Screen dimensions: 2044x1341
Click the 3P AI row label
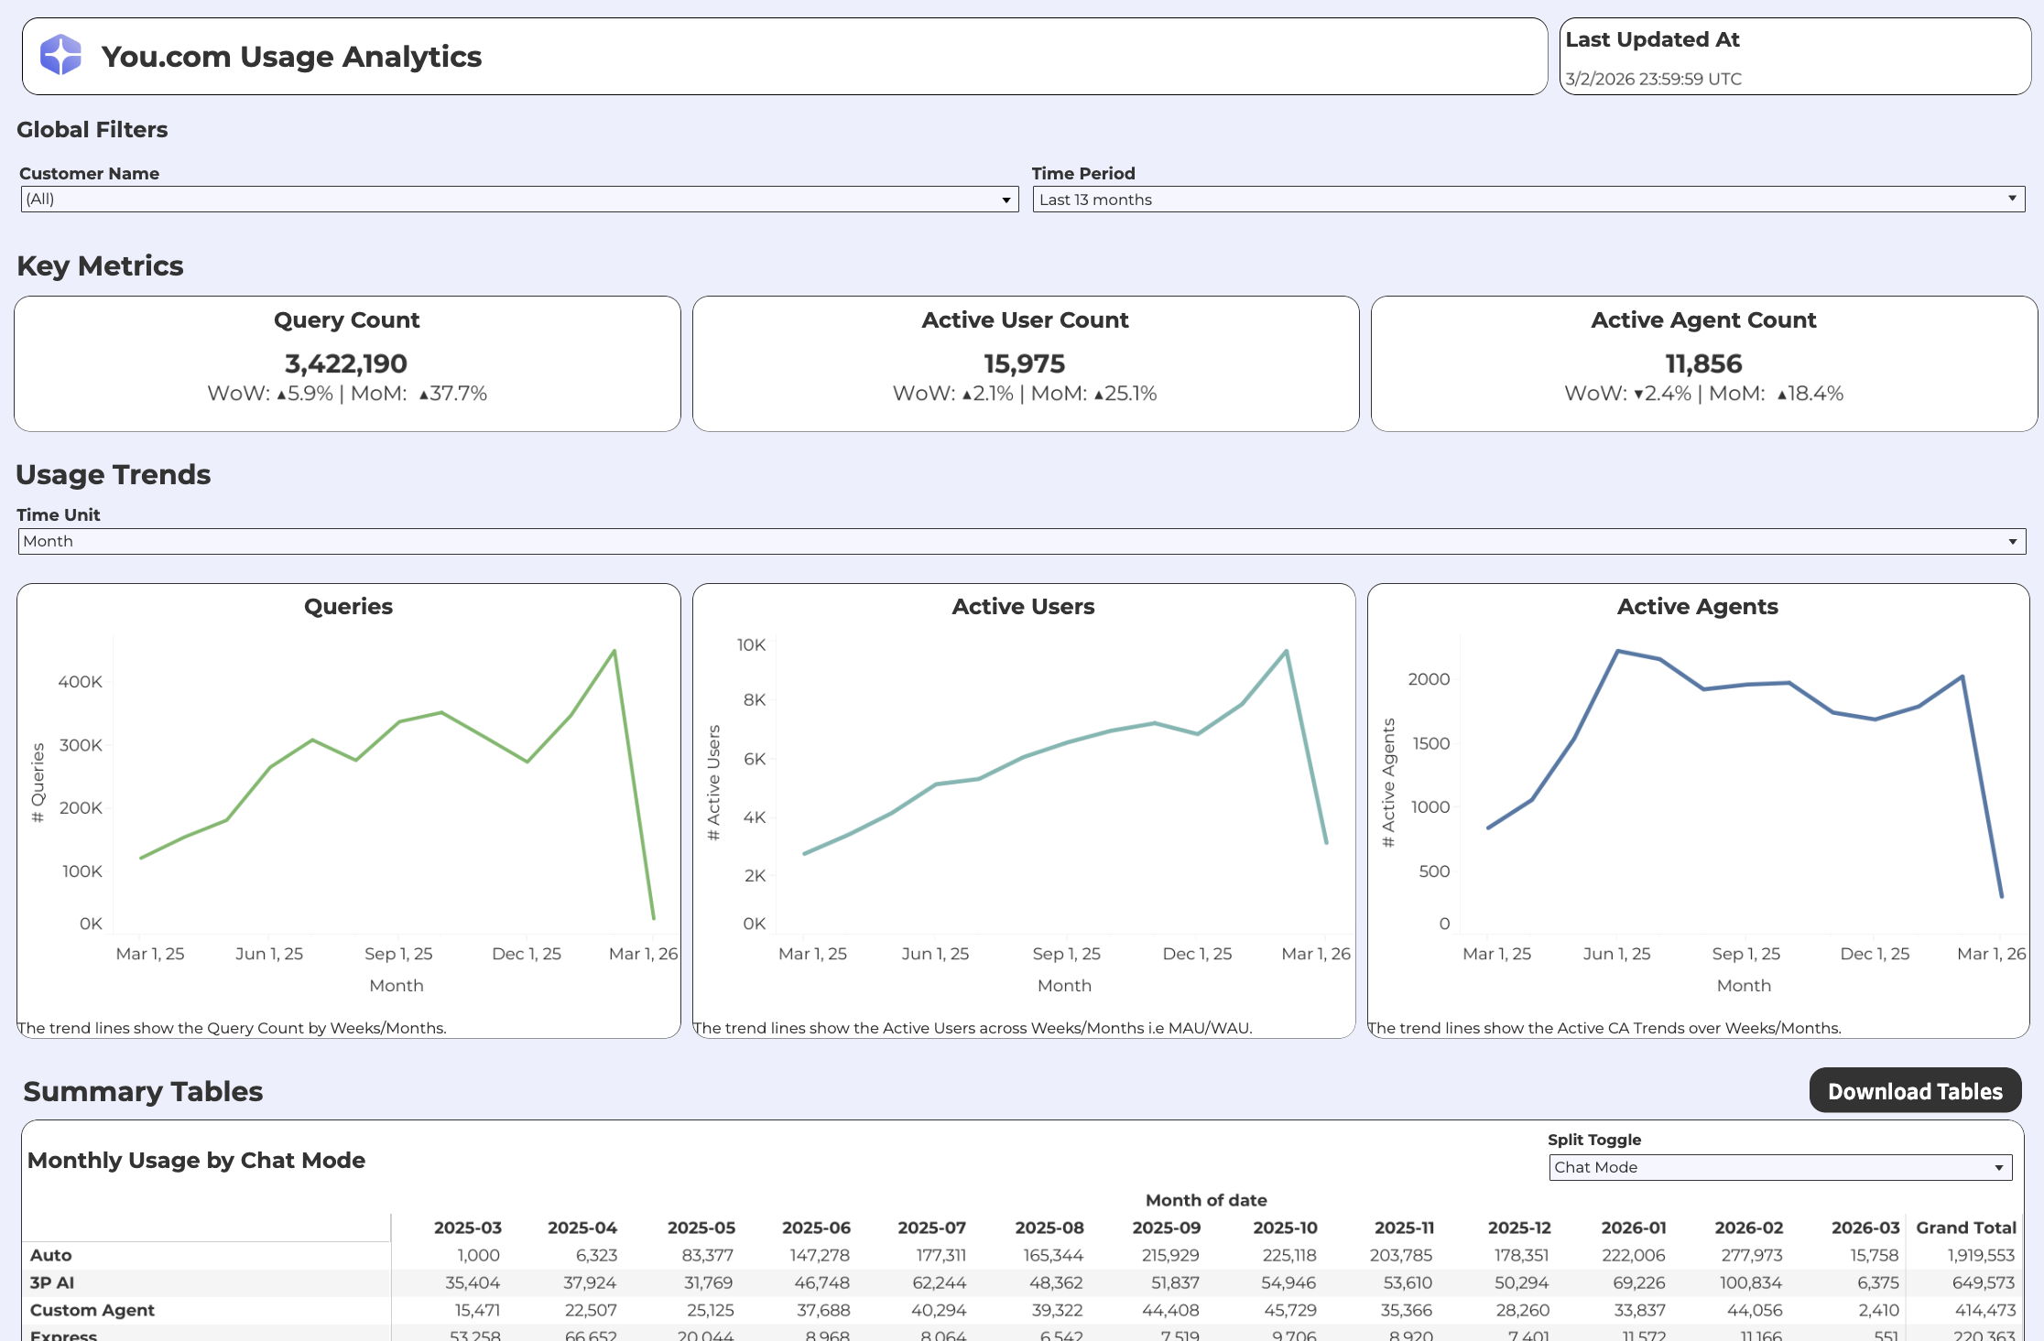tap(51, 1282)
